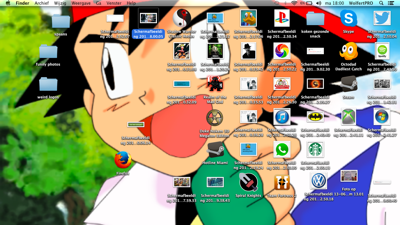Click the Duke Nukem 3D Megaton Edition icon
Viewport: 400px width, 225px height.
215,117
